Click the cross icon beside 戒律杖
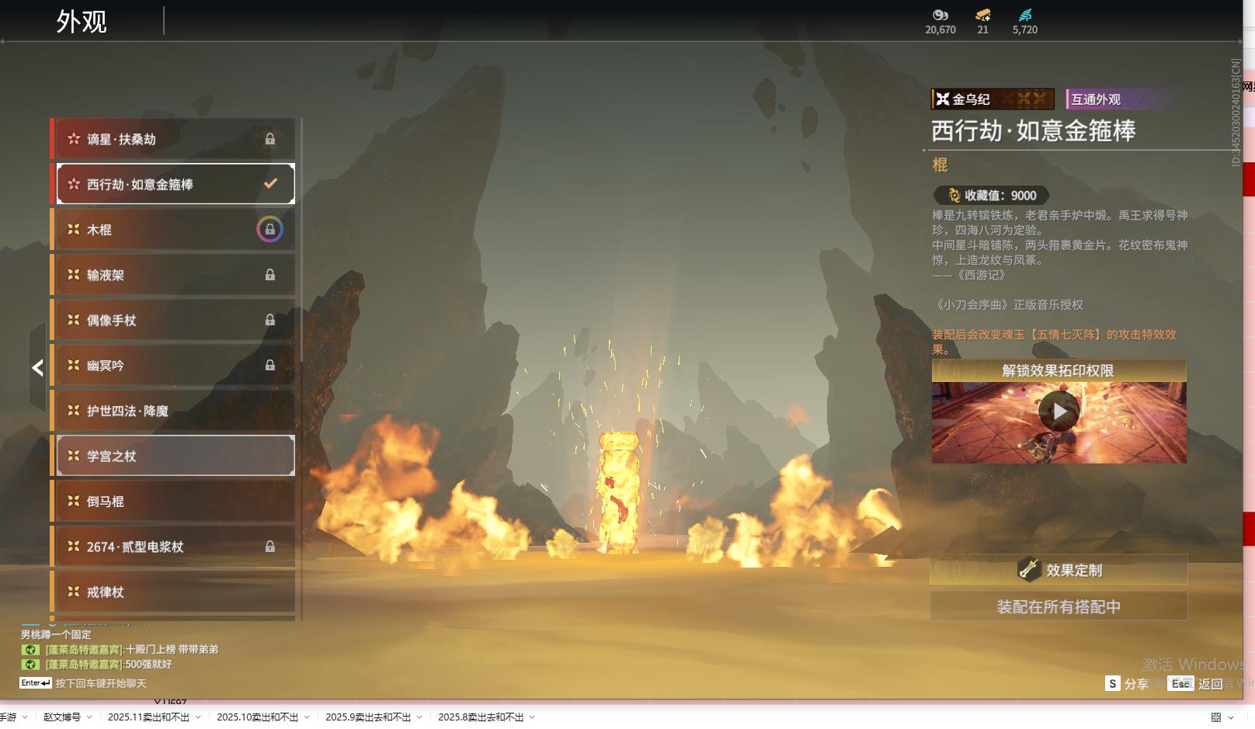Screen dimensions: 1255x729 tap(74, 592)
